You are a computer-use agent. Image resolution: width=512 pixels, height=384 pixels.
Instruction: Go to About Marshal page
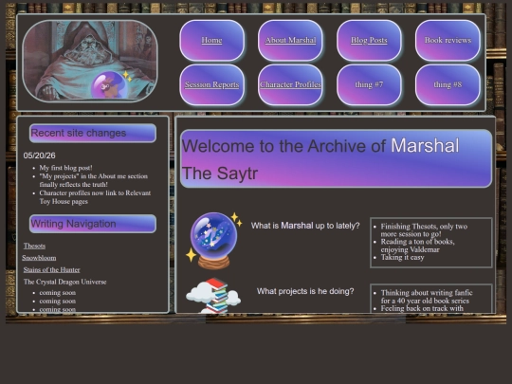click(290, 40)
